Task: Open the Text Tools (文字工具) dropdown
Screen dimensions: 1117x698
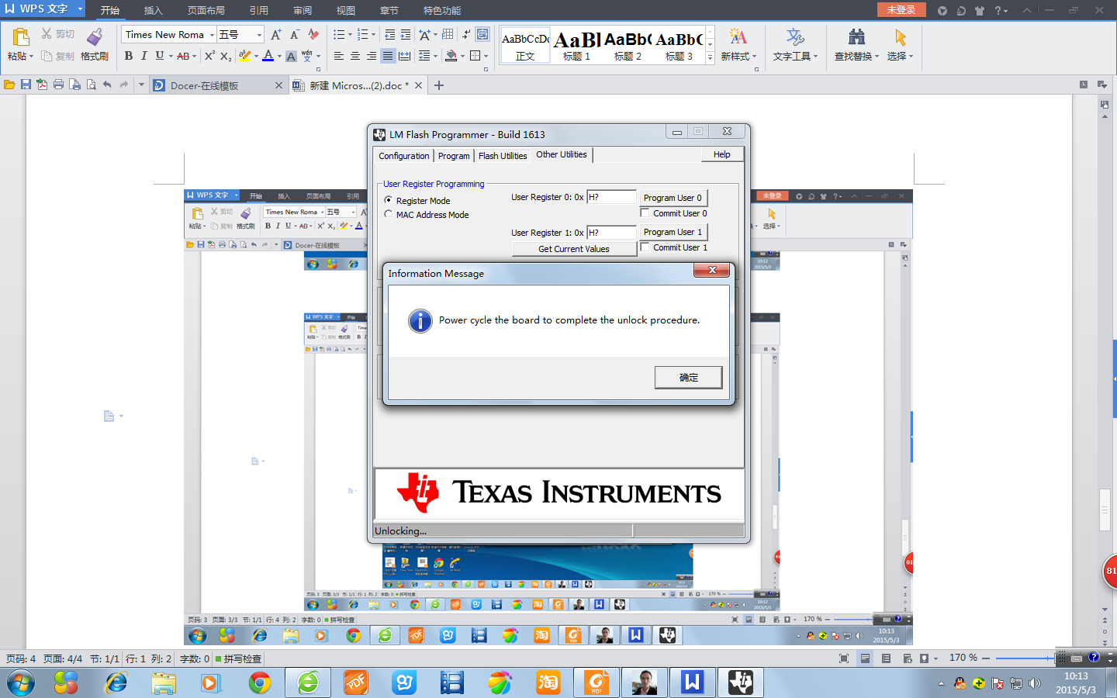Action: click(x=795, y=56)
